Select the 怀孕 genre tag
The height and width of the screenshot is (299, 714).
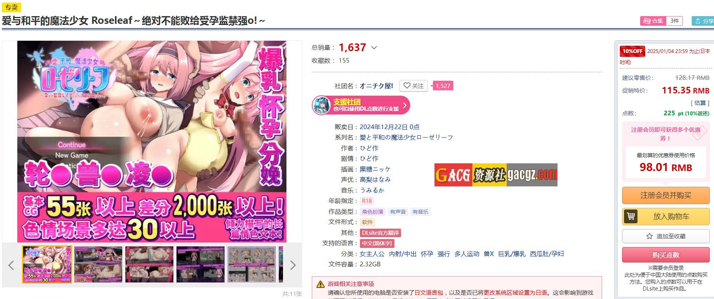pyautogui.click(x=427, y=254)
